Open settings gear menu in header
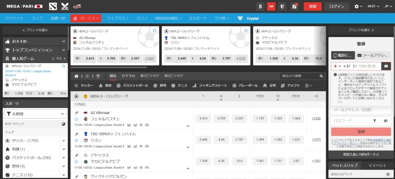The image size is (395, 179). point(358,7)
